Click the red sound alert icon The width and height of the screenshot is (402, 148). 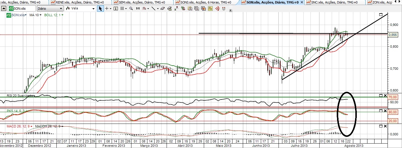pyautogui.click(x=217, y=9)
